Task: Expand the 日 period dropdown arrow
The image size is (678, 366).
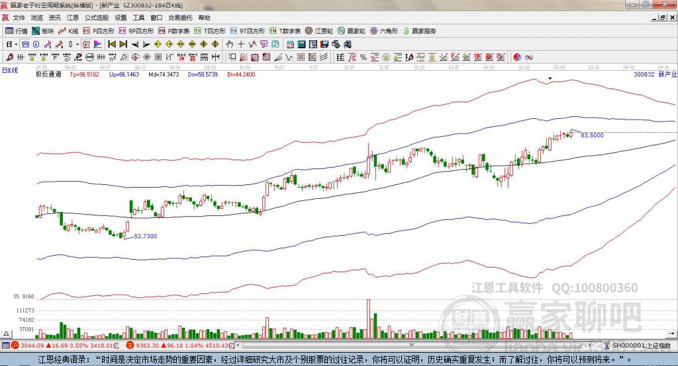Action: pyautogui.click(x=16, y=44)
